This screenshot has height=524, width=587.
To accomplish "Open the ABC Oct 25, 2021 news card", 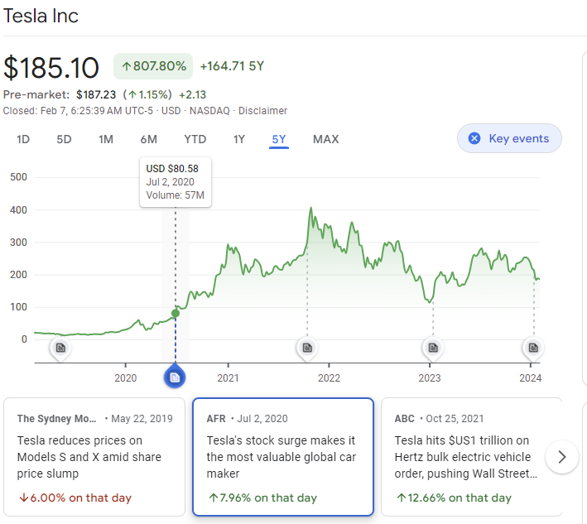I will (472, 457).
